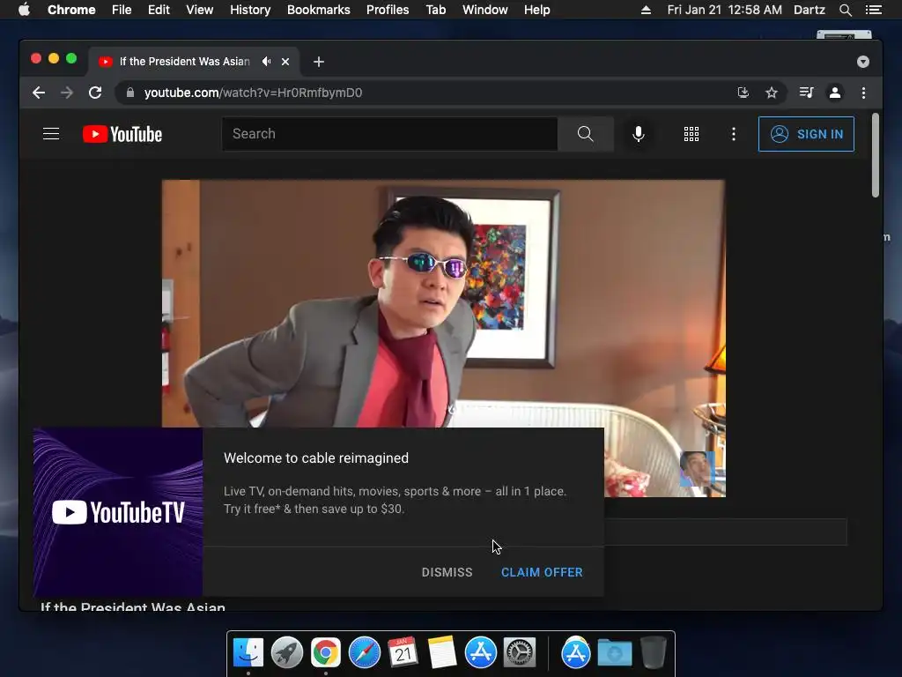The image size is (902, 677).
Task: Click the 'Welcome to cable reimagined' heading
Action: 316,458
